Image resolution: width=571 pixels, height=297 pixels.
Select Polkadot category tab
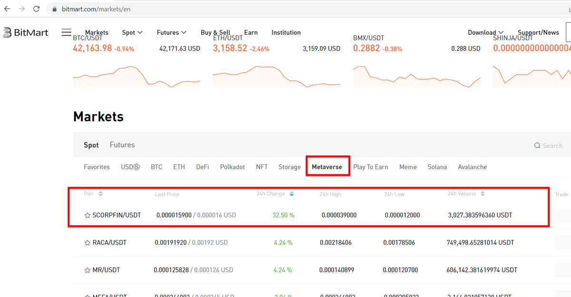[233, 167]
